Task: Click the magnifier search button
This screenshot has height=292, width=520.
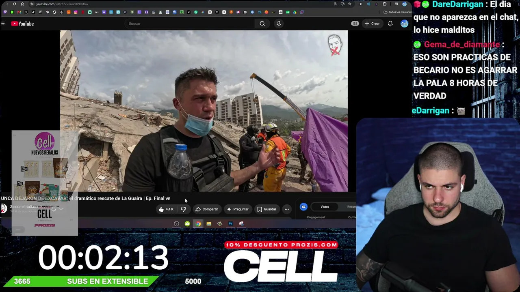Action: [x=262, y=24]
